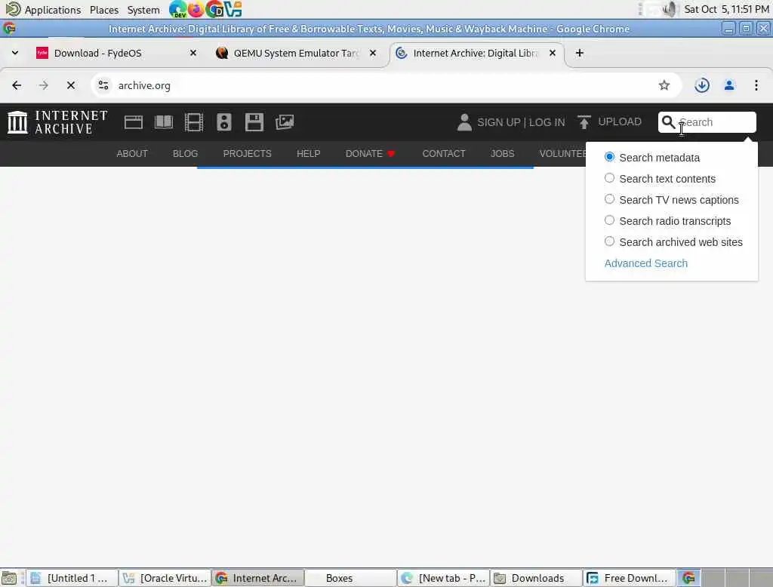The height and width of the screenshot is (587, 773).
Task: Close the QEMU System Emulator tab
Action: (x=373, y=53)
